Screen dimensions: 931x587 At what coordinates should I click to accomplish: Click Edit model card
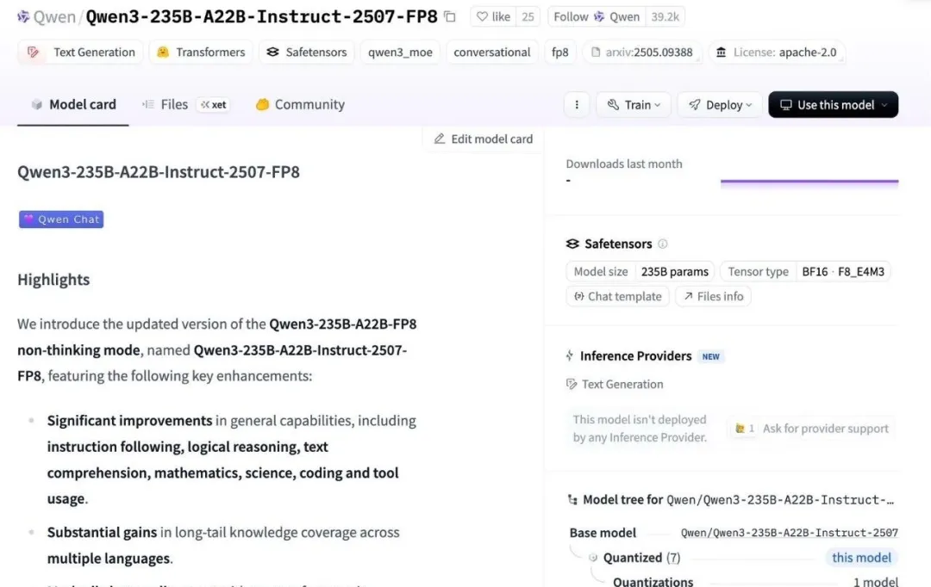484,139
